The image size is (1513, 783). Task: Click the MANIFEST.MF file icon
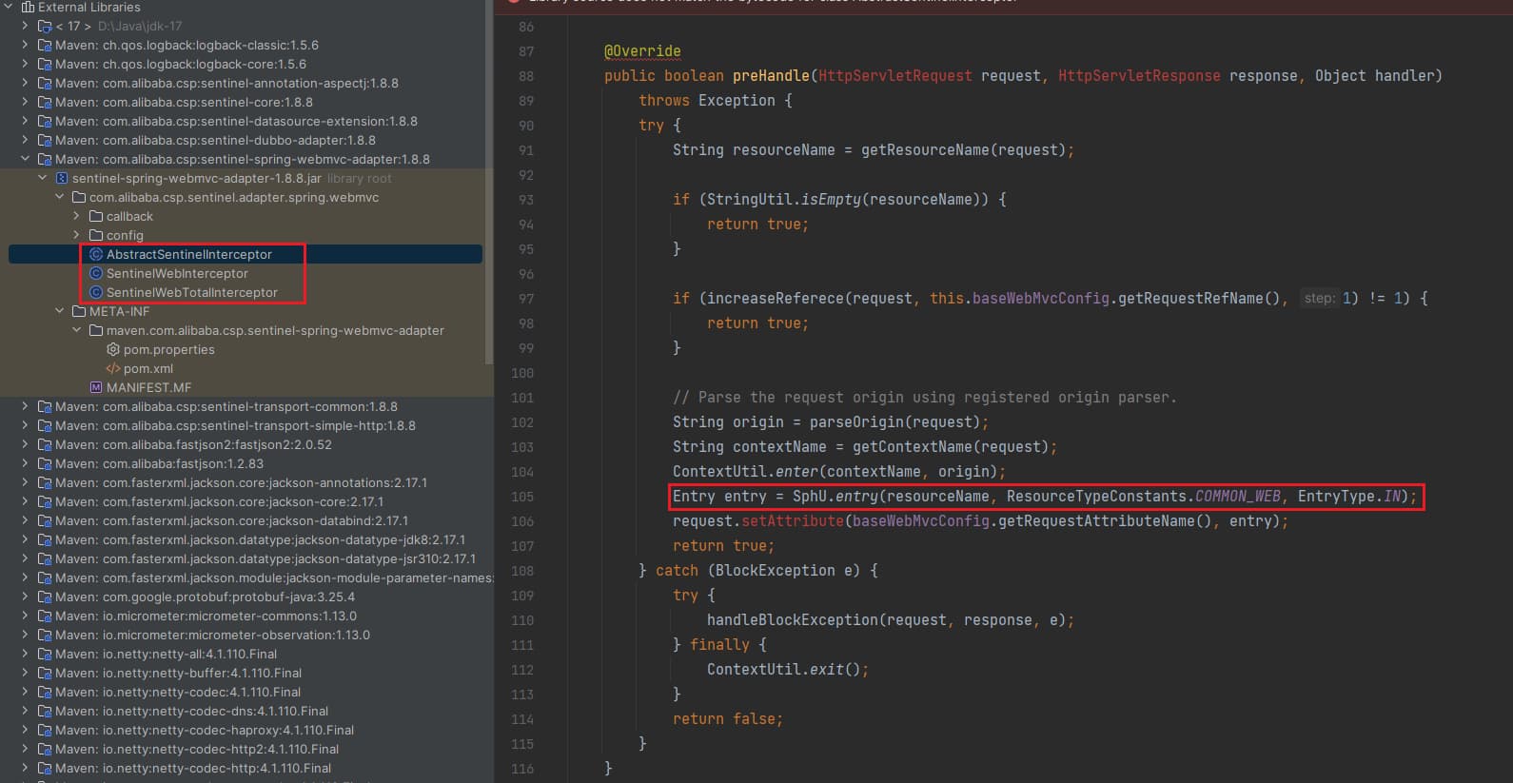(x=96, y=387)
